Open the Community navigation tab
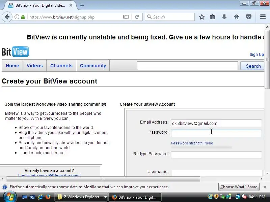Viewport: 270px width, 202px height. click(93, 66)
